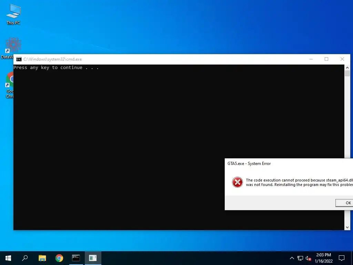Screen dimensions: 353x265
Task: Open network status tray icon
Action: click(300, 258)
